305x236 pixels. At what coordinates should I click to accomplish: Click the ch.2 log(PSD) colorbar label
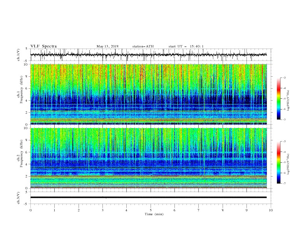tap(288, 164)
